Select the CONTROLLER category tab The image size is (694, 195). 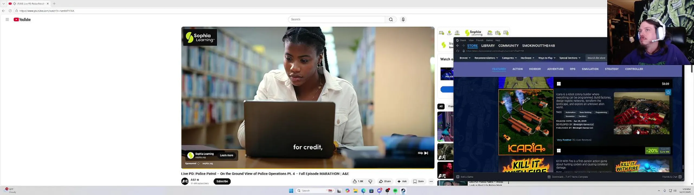coord(634,69)
